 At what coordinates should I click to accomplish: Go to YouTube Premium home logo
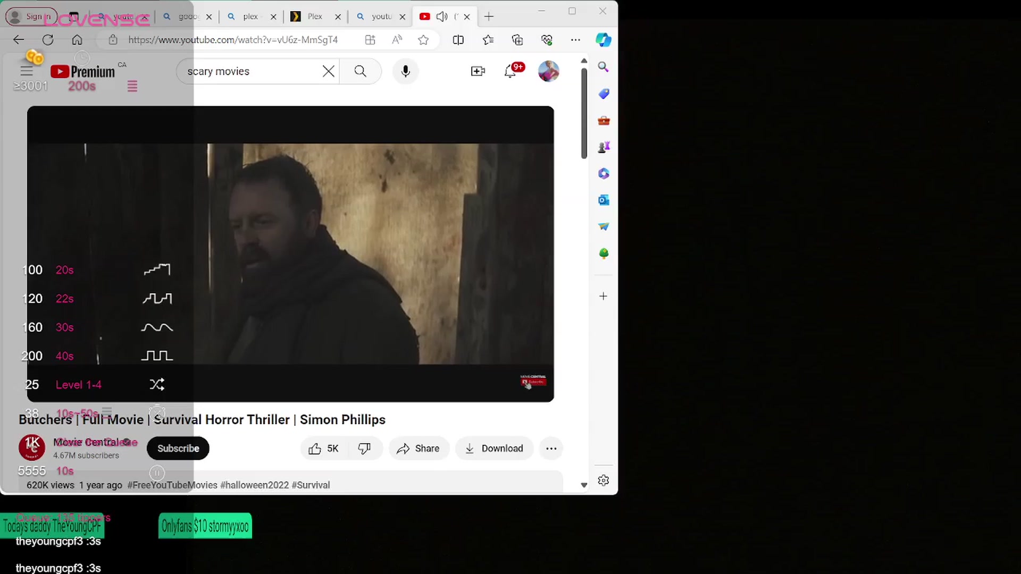[82, 72]
